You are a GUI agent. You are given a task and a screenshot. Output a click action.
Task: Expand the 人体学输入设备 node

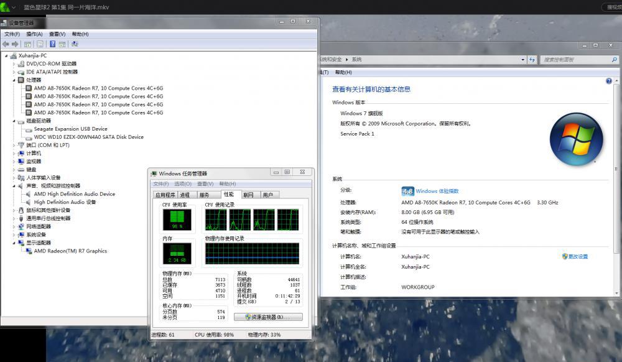(x=14, y=178)
